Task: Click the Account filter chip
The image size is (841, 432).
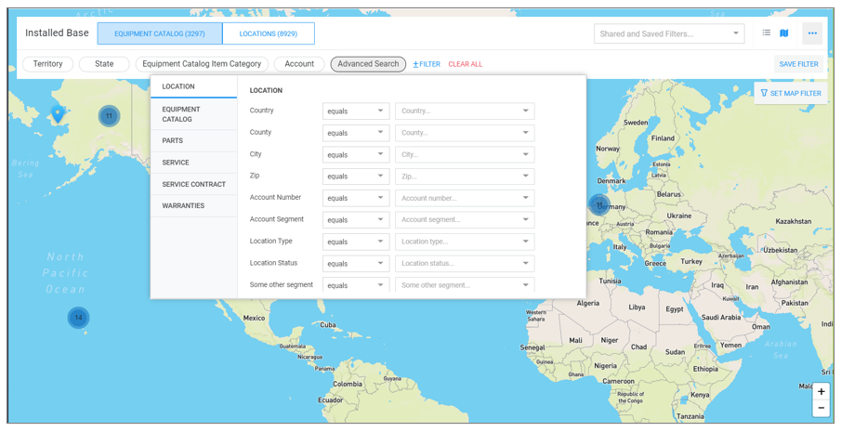Action: (x=299, y=64)
